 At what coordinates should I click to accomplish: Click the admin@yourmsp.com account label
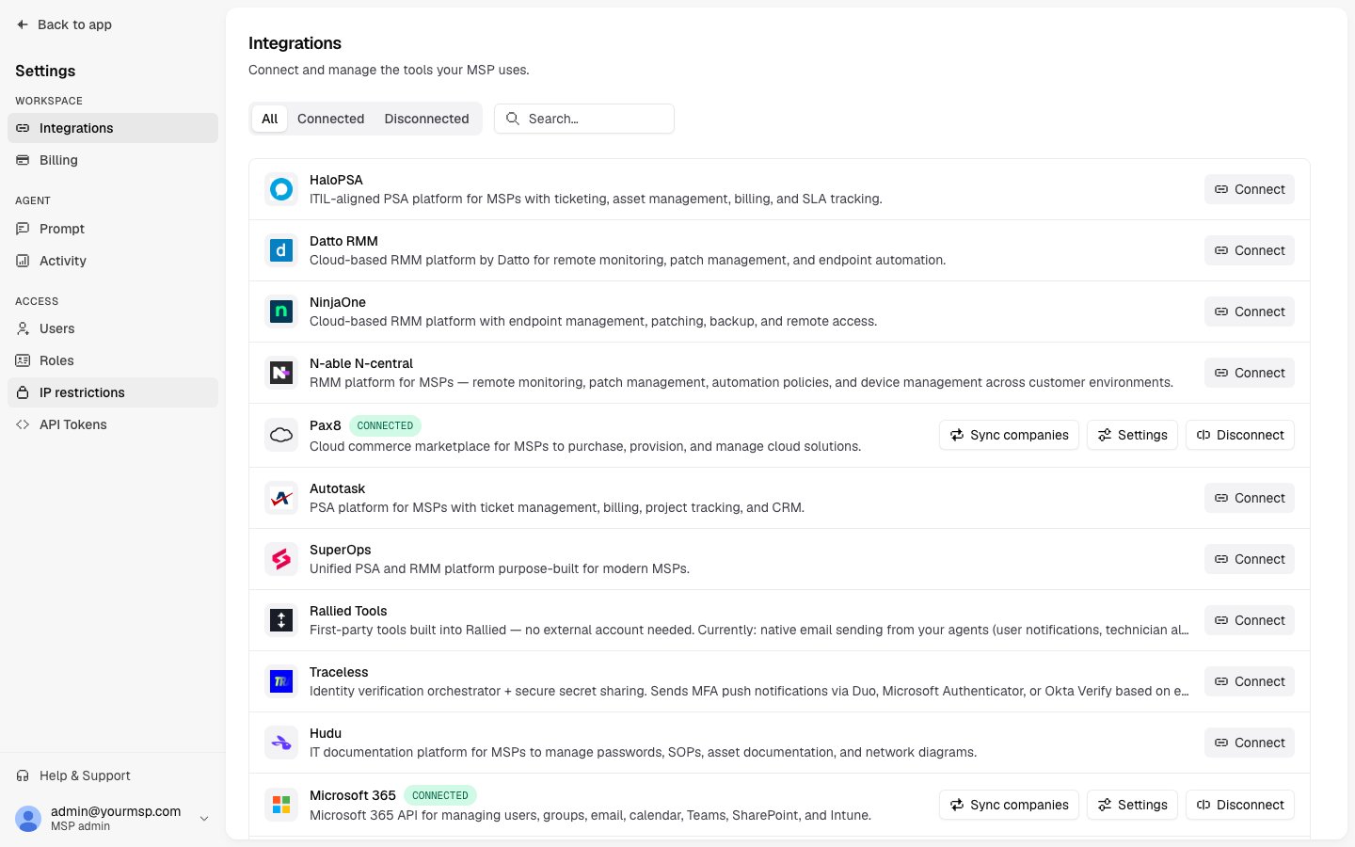(116, 811)
